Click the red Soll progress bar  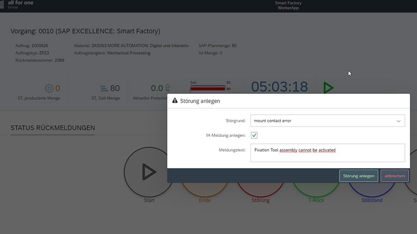click(207, 88)
